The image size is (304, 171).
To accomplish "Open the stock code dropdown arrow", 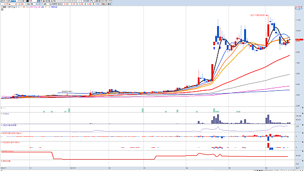I will tap(19, 1).
